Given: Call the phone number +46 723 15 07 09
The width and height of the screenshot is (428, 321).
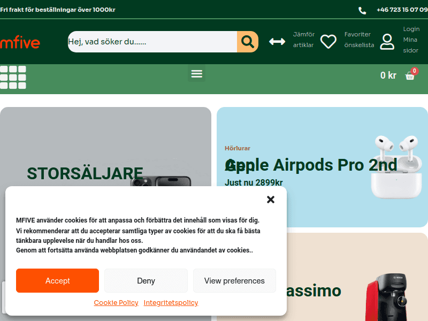Looking at the screenshot, I should click(402, 10).
